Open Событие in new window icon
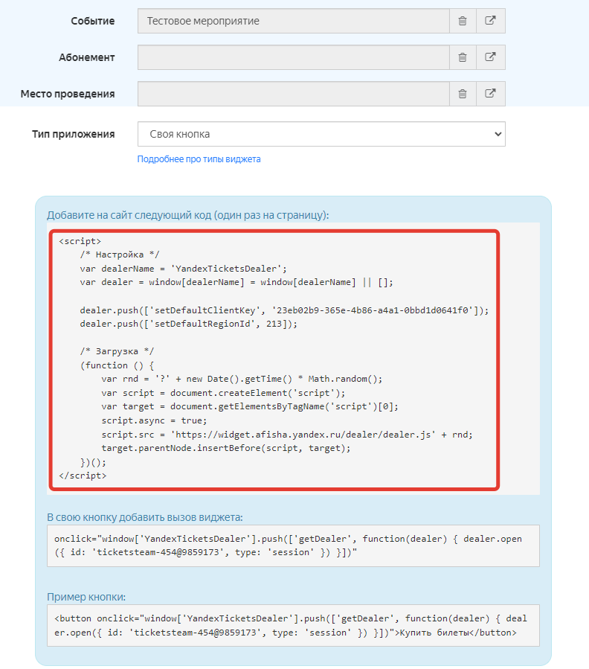This screenshot has width=589, height=669. pos(491,21)
